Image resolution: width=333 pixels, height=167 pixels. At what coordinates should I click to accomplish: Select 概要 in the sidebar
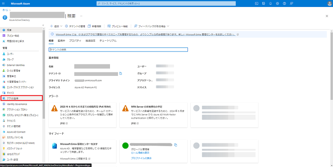click(x=21, y=30)
